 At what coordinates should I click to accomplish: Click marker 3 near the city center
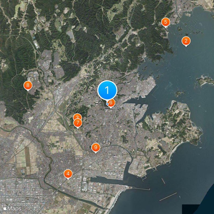tap(77, 117)
